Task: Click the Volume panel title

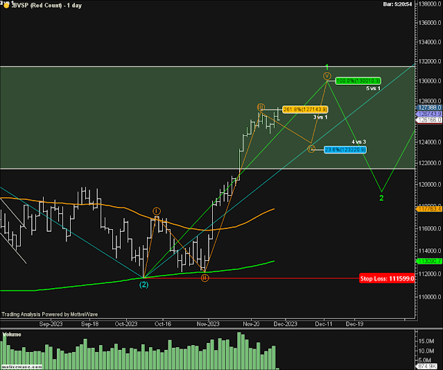Action: click(x=12, y=335)
